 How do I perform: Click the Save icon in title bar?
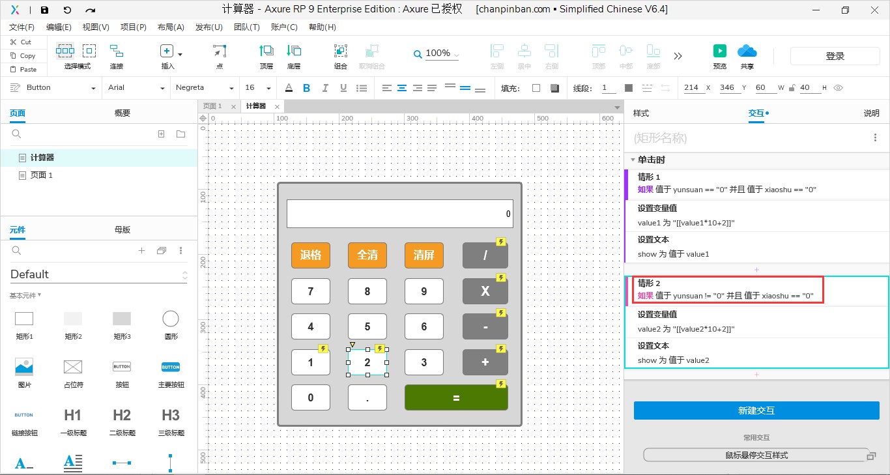(x=44, y=10)
